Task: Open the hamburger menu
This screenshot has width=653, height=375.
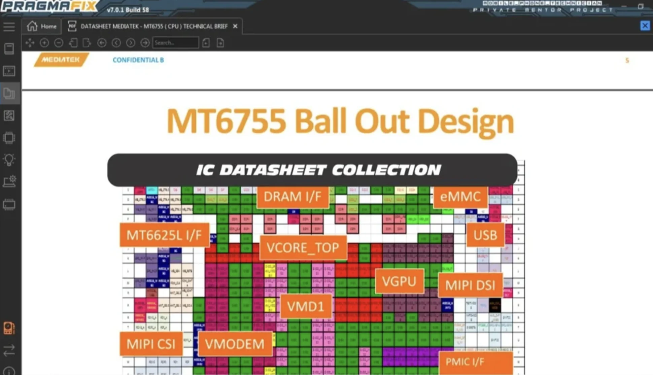Action: point(9,27)
